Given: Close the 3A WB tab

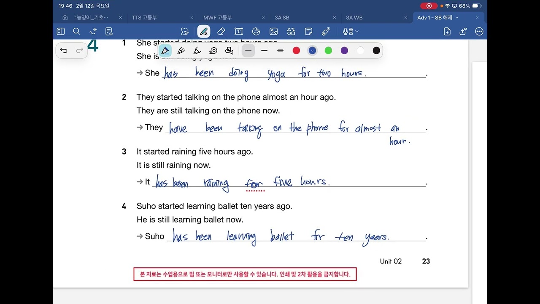Looking at the screenshot, I should (406, 18).
